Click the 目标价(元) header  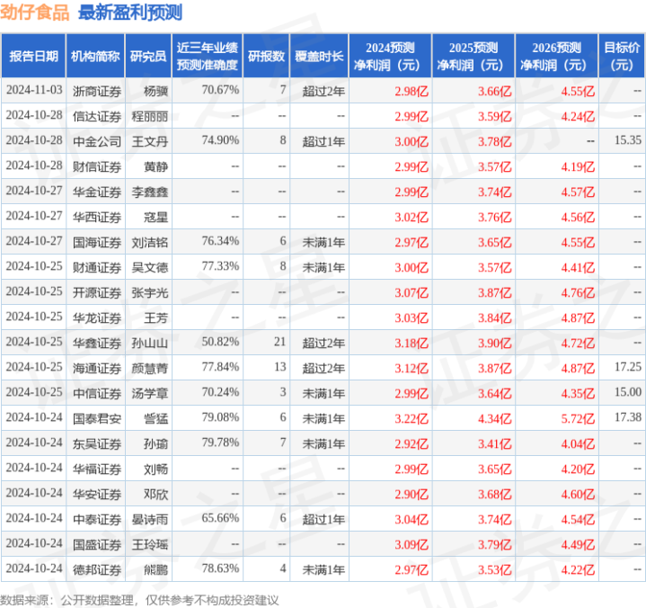[x=621, y=56]
